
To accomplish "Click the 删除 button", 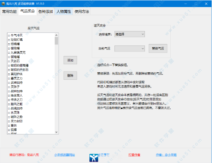I will [x=70, y=76].
